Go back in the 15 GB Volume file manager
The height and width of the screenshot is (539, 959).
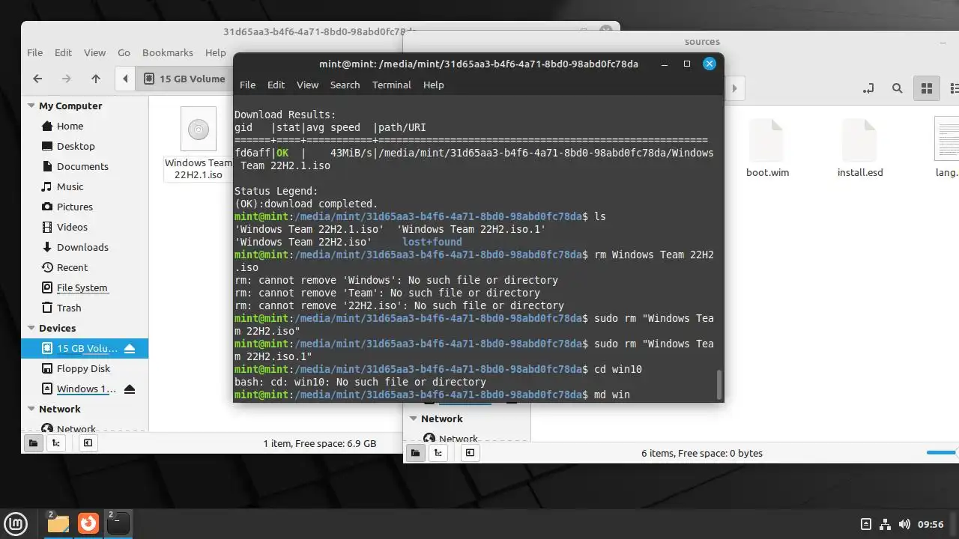click(37, 79)
